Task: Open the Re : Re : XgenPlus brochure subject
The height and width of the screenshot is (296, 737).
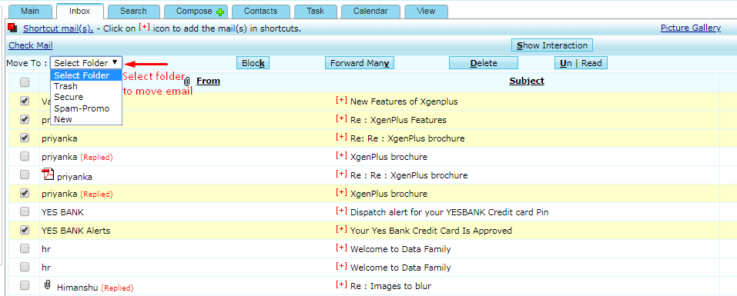Action: (x=409, y=175)
